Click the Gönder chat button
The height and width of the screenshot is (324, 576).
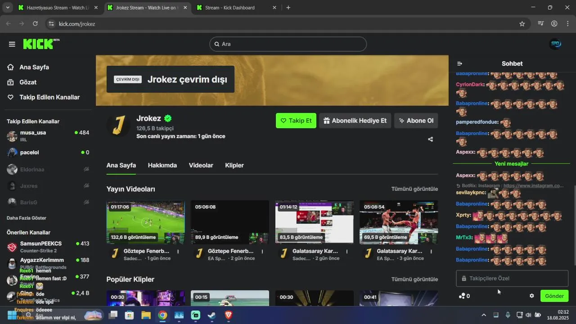tap(554, 296)
